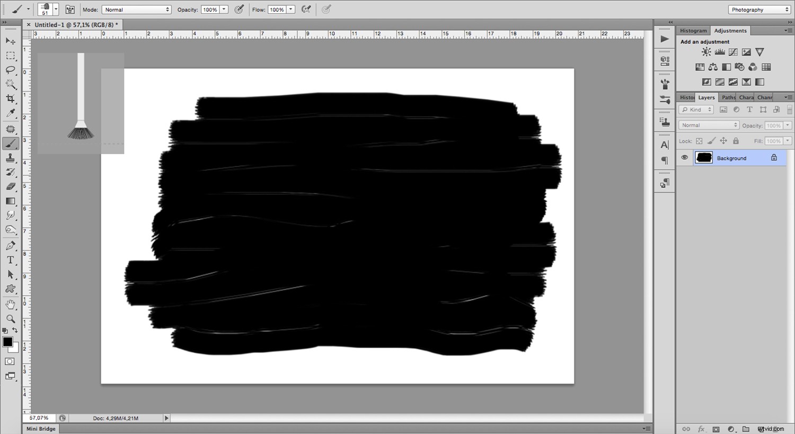The width and height of the screenshot is (795, 434).
Task: Switch to the Paths tab
Action: pos(728,98)
